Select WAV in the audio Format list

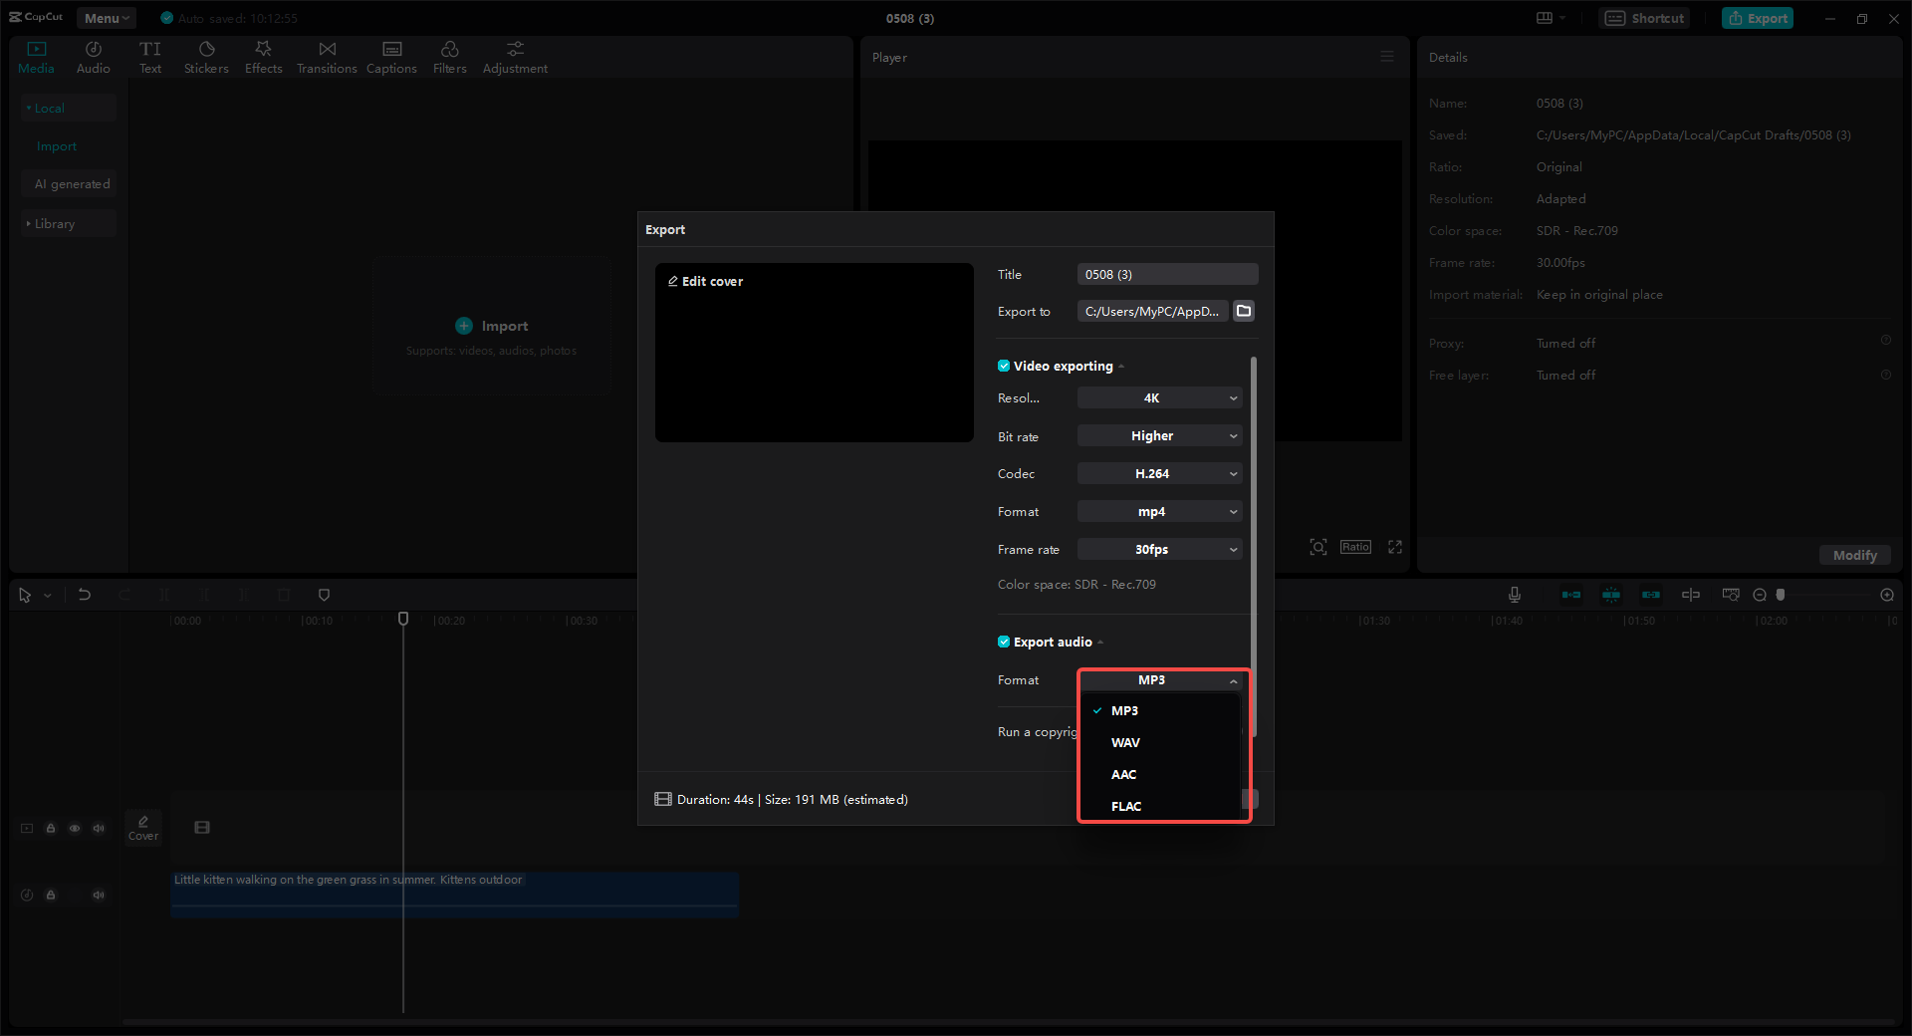pyautogui.click(x=1125, y=742)
